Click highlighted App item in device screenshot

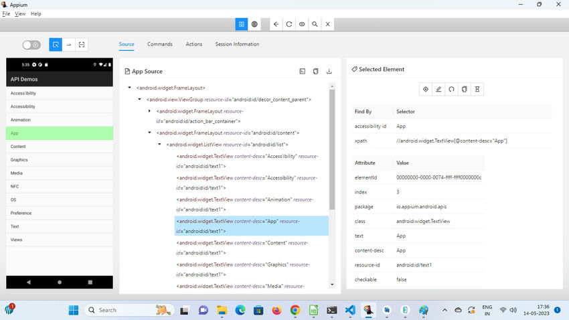60,133
